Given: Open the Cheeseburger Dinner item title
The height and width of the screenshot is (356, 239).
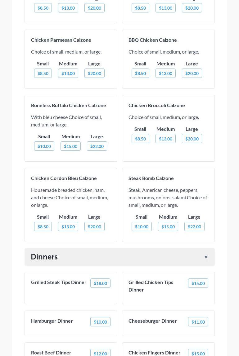Looking at the screenshot, I should [x=152, y=321].
